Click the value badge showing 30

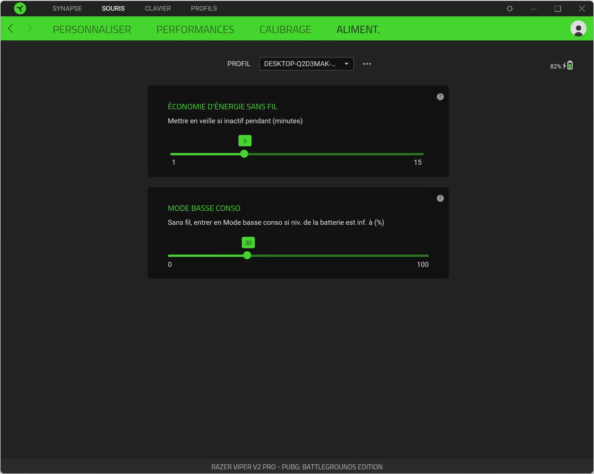pyautogui.click(x=248, y=242)
